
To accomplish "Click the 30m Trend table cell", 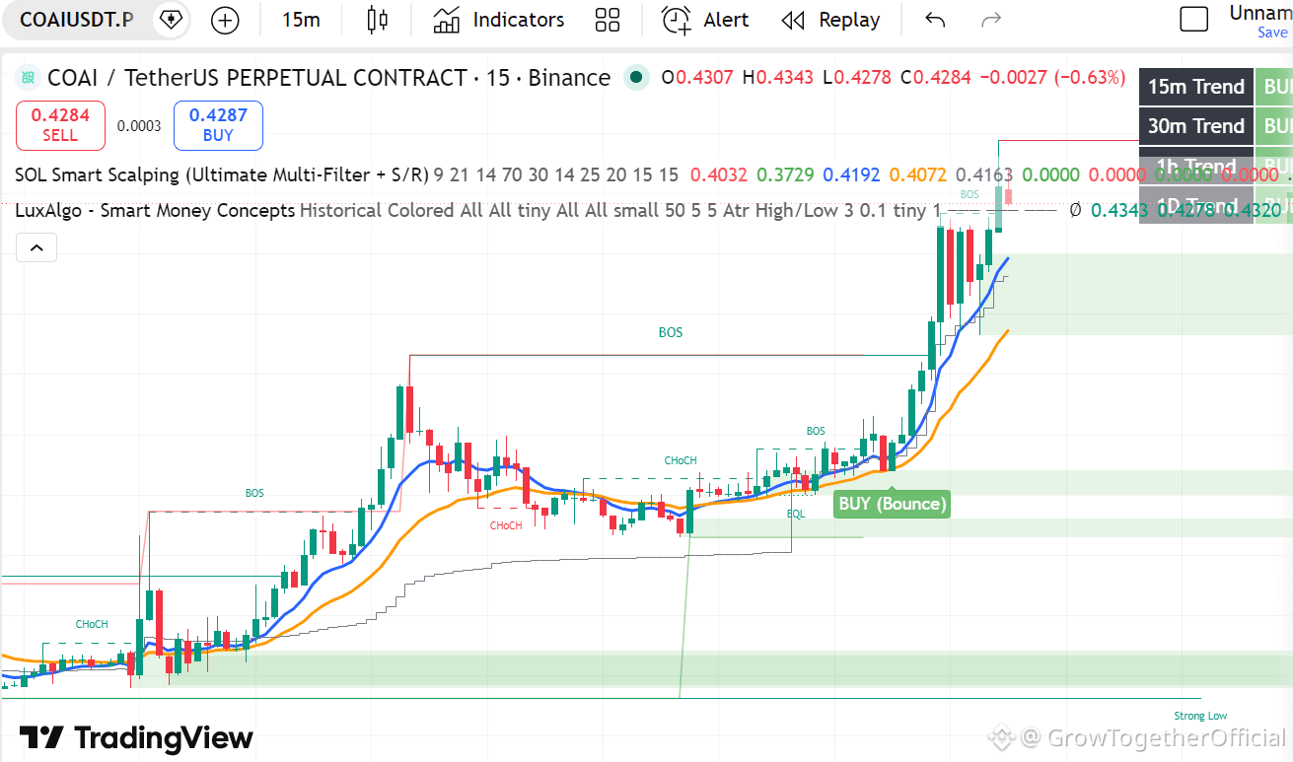I will [1196, 126].
